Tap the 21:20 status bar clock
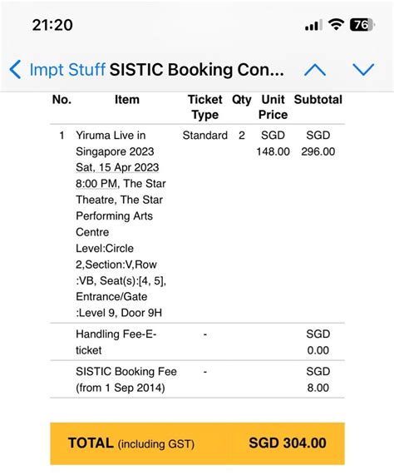This screenshot has height=475, width=394. 52,25
